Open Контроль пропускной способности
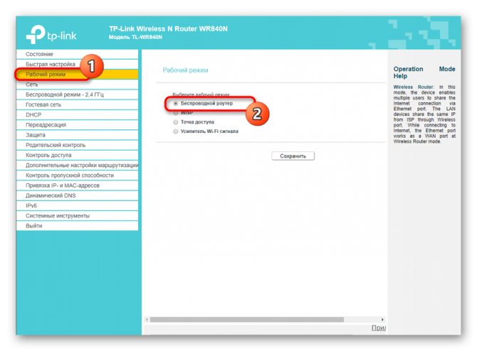The height and width of the screenshot is (351, 477). point(78,175)
